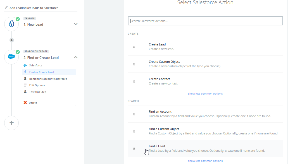Select the Create Contact radio button
This screenshot has width=288, height=164.
point(134,81)
